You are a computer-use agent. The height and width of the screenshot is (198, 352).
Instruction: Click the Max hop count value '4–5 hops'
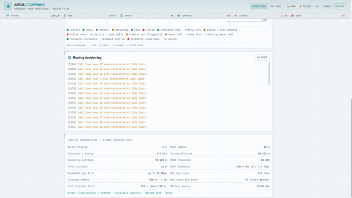click(264, 173)
